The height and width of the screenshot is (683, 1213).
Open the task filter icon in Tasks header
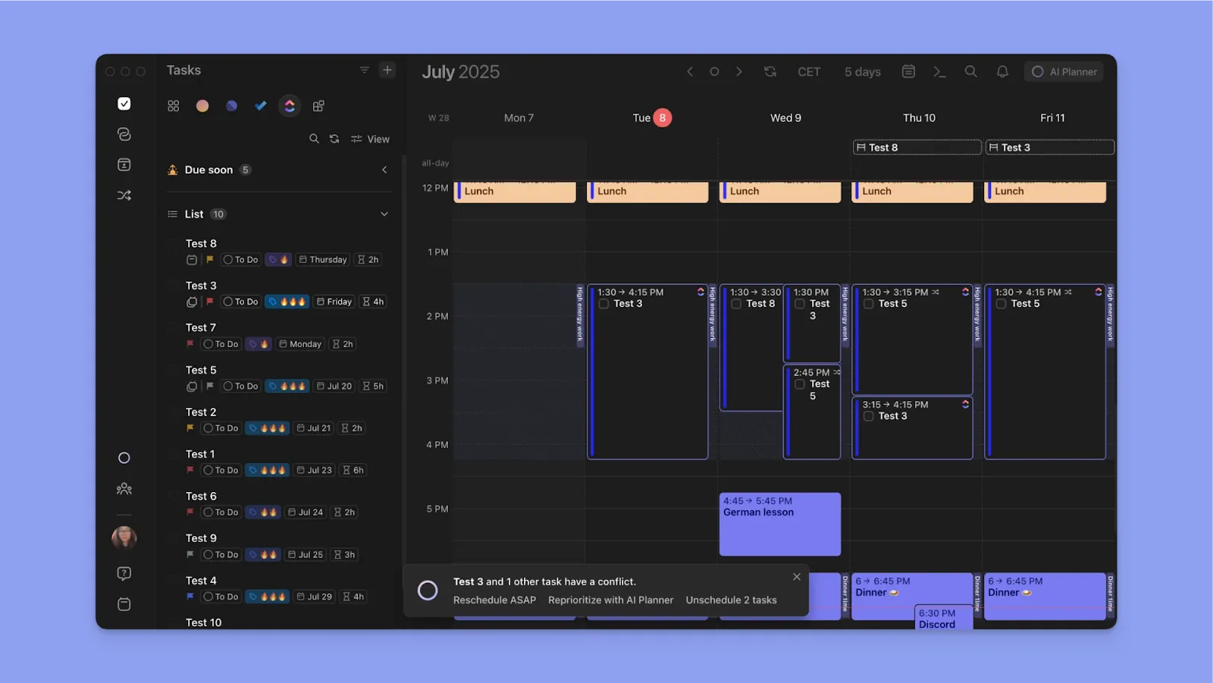pyautogui.click(x=365, y=70)
